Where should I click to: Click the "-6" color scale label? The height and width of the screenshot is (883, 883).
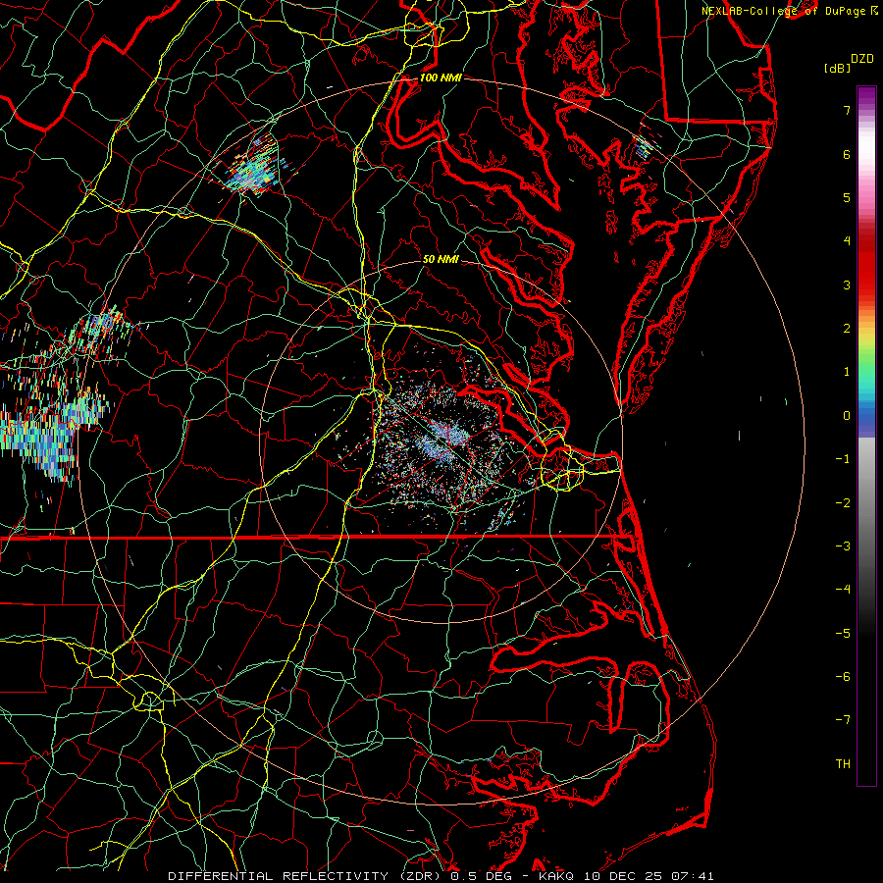(x=843, y=677)
